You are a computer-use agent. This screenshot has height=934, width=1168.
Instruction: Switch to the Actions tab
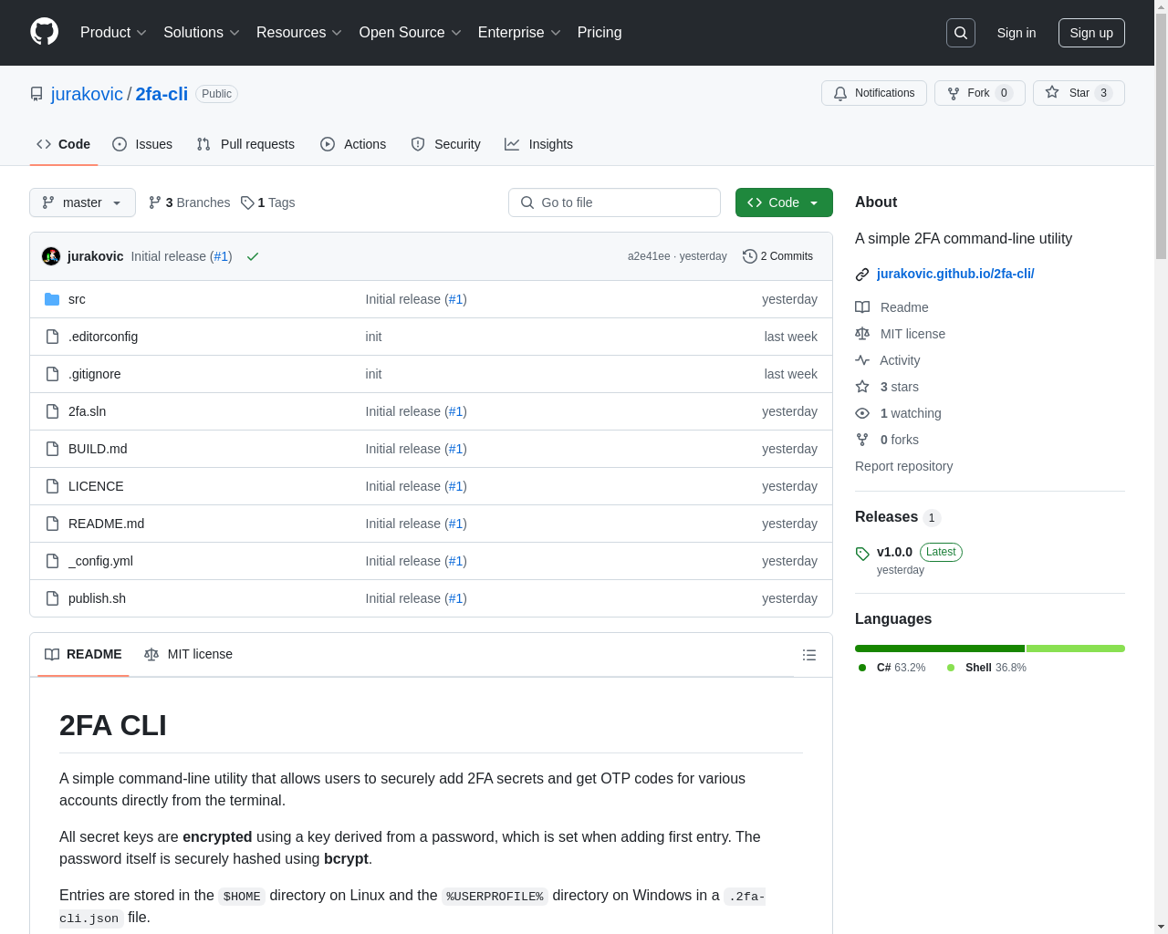click(353, 144)
